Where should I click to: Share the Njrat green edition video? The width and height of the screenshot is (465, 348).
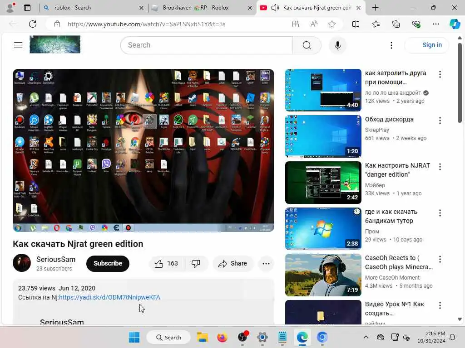[233, 263]
